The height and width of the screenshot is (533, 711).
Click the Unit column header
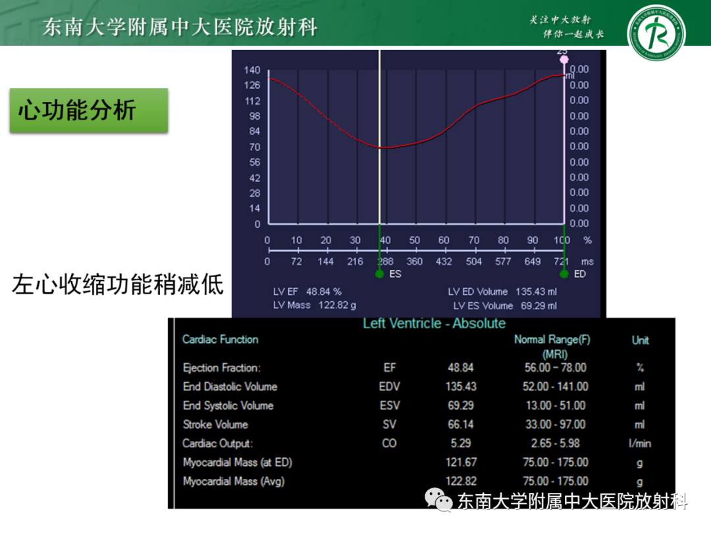pyautogui.click(x=641, y=340)
